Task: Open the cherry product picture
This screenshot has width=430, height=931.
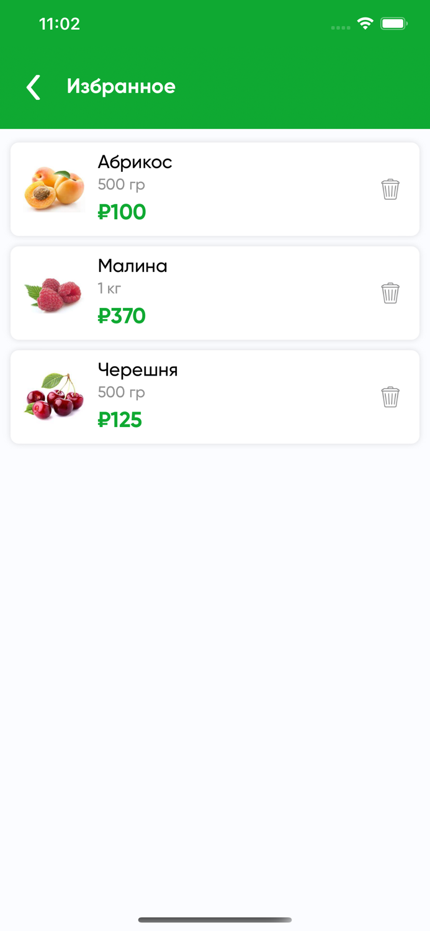Action: point(54,397)
